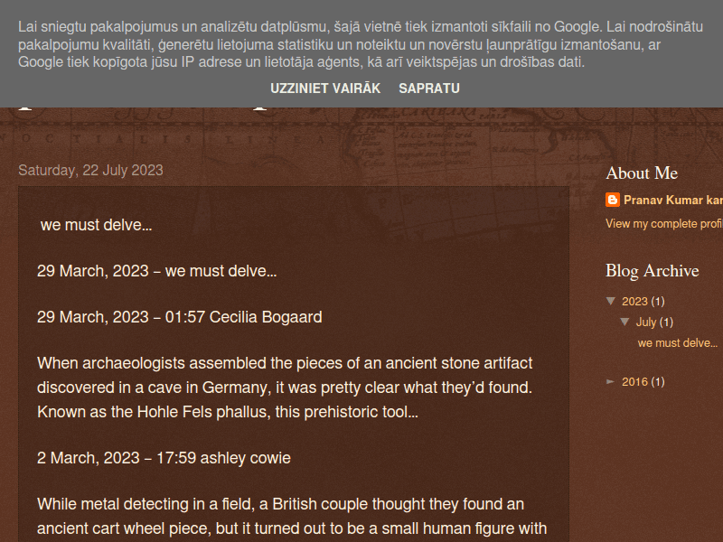Open the 2023 archive year link

coord(634,302)
